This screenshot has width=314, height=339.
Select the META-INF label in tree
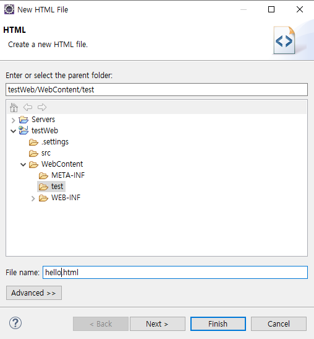pyautogui.click(x=68, y=175)
